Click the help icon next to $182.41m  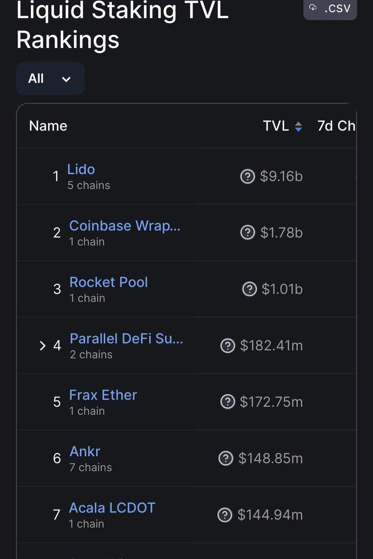coord(227,346)
